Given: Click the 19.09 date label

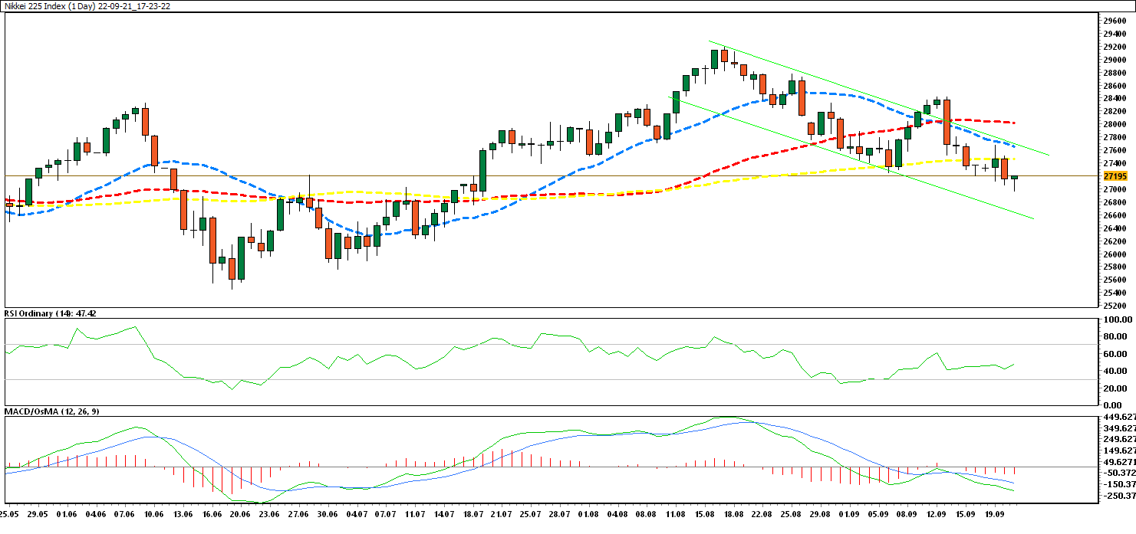Looking at the screenshot, I should 996,516.
